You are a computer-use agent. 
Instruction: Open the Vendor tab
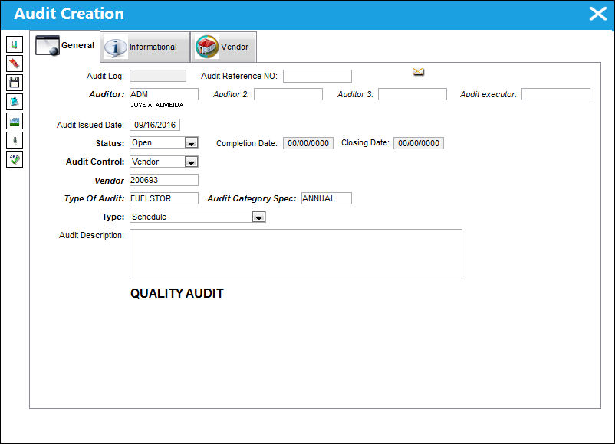(224, 47)
